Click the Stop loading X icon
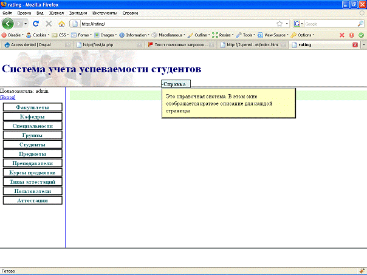The width and height of the screenshot is (367, 275). click(x=49, y=24)
